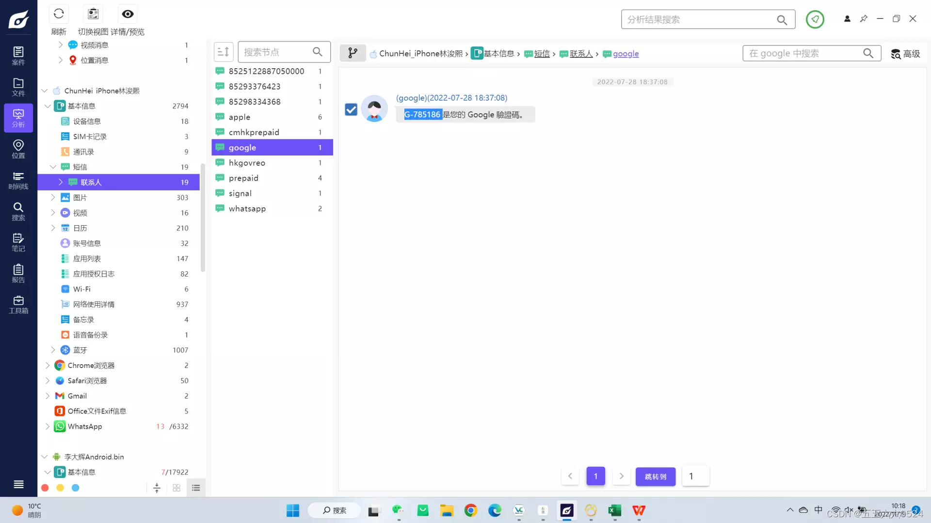Collapse the ChunHei iPhone device node

click(x=45, y=91)
